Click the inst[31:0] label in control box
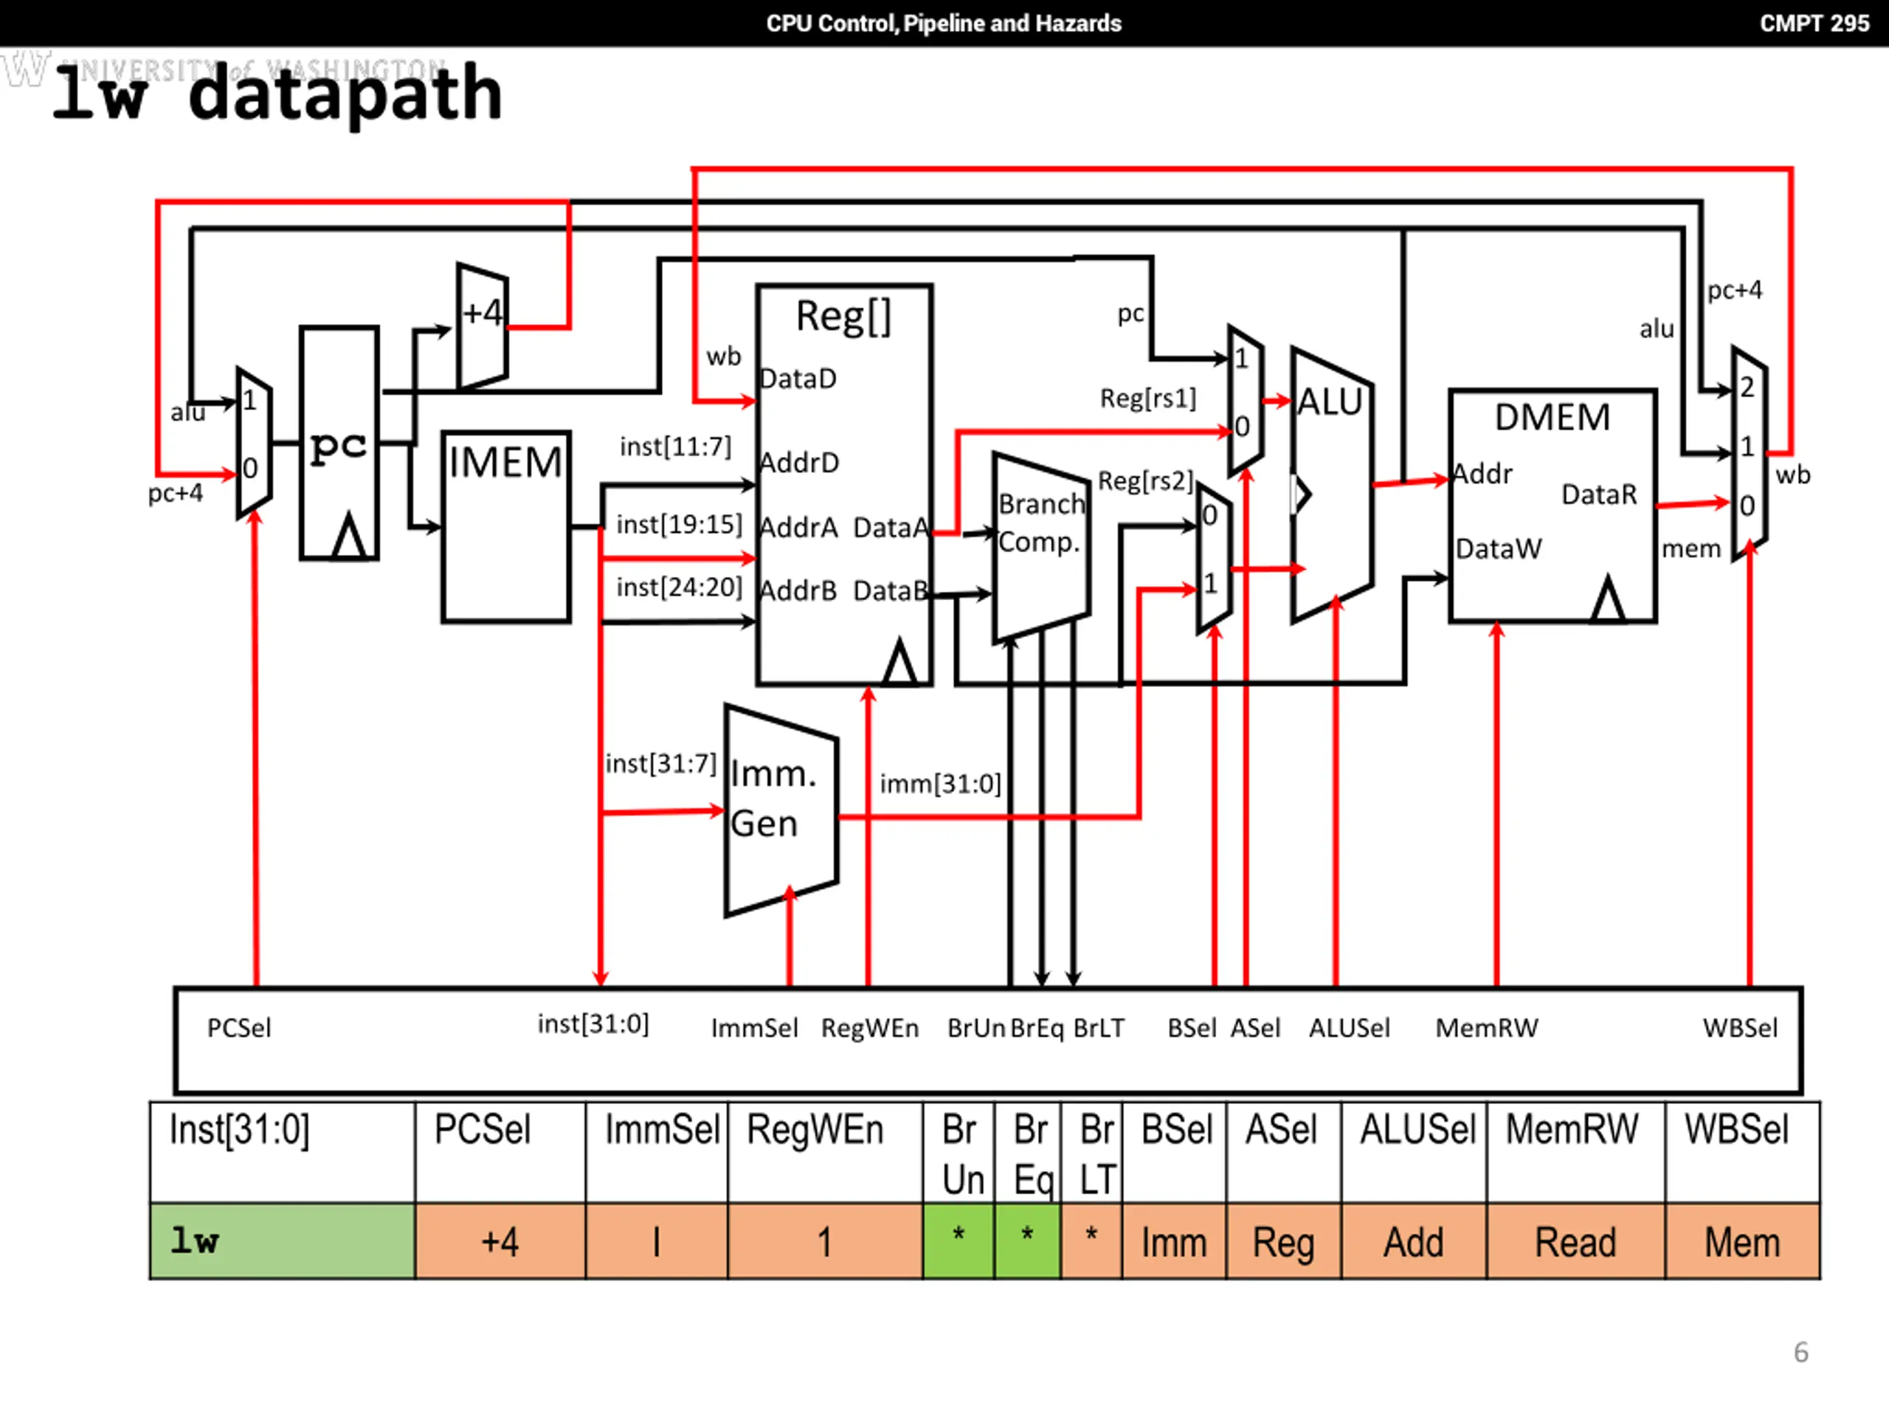1889x1417 pixels. pyautogui.click(x=593, y=1023)
